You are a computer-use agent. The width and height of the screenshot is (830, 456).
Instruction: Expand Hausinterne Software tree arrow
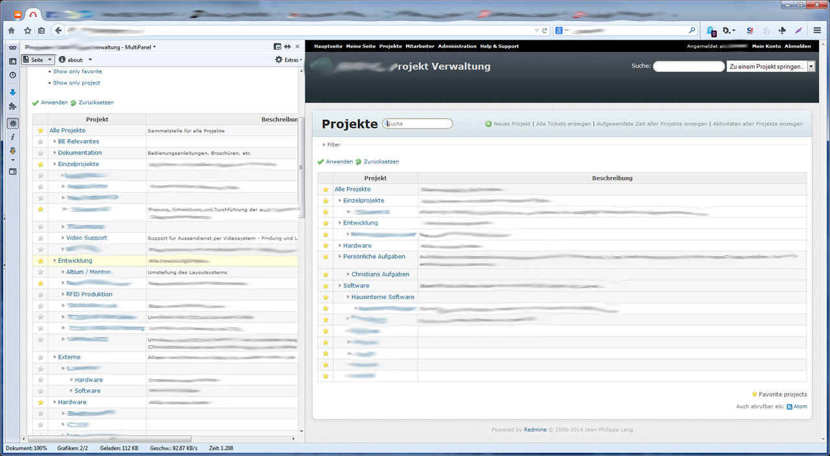pos(348,297)
